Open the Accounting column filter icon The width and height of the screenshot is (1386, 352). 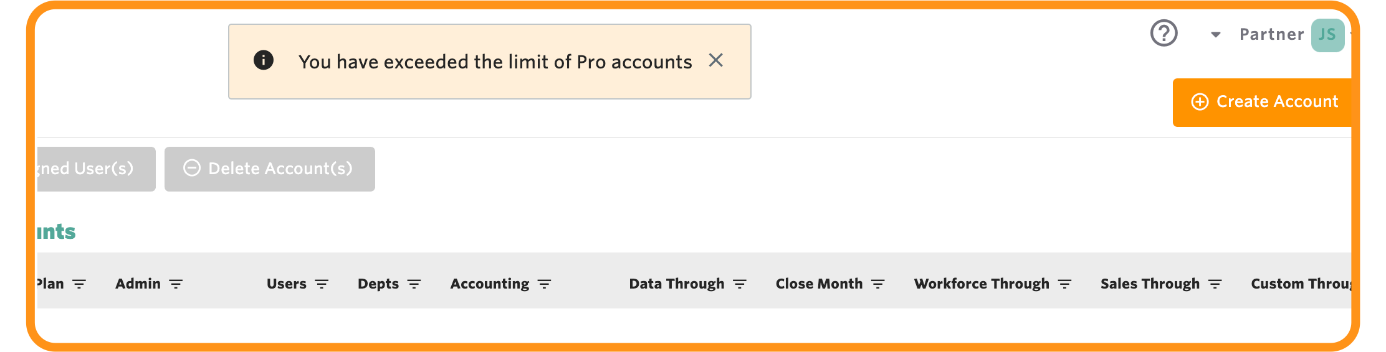pyautogui.click(x=545, y=284)
